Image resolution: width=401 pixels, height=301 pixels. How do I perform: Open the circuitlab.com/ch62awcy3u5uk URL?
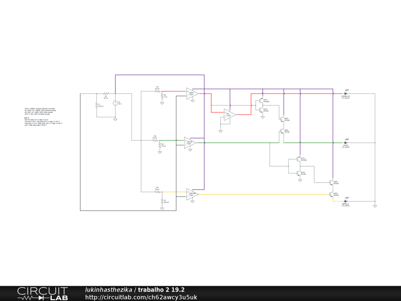(141, 297)
